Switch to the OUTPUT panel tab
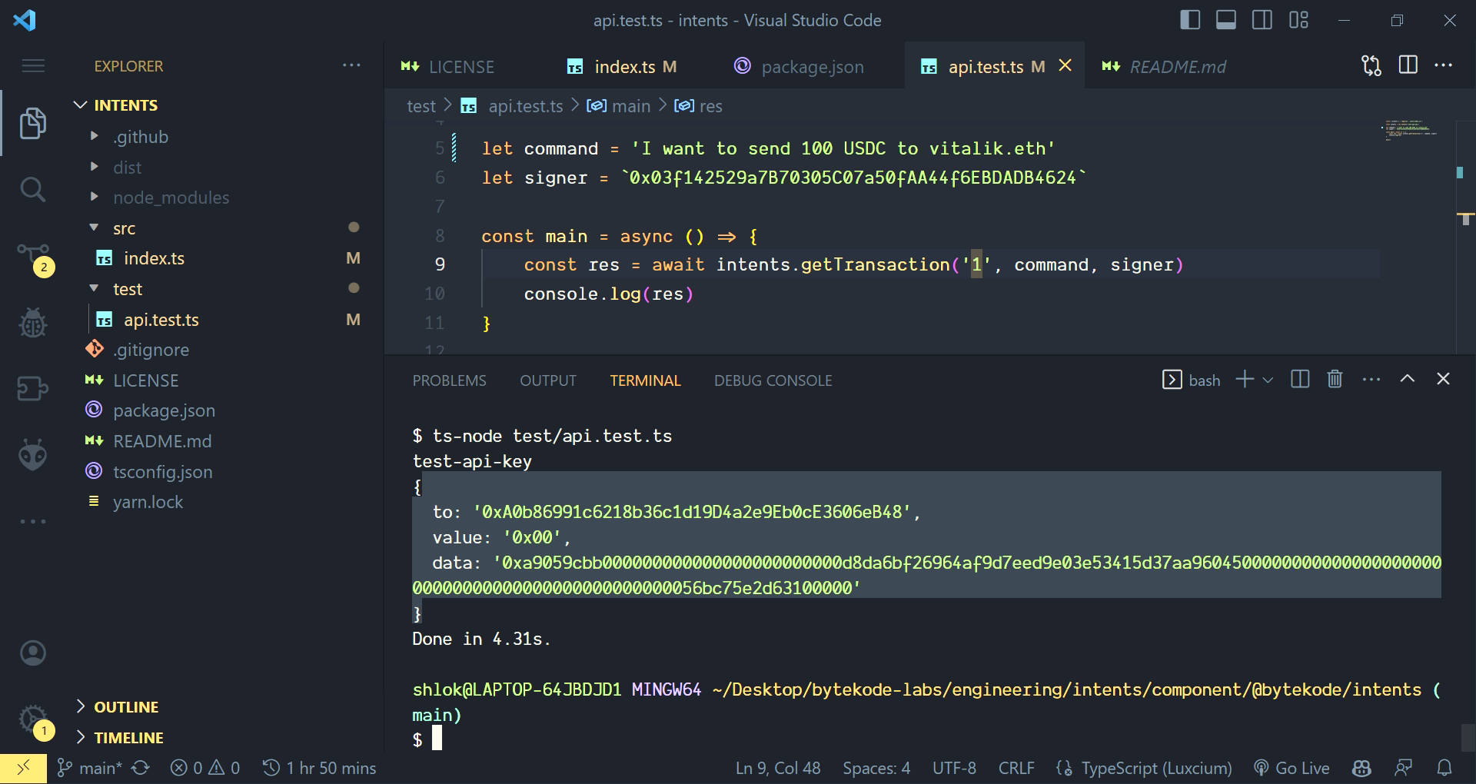Viewport: 1476px width, 784px height. coord(548,380)
